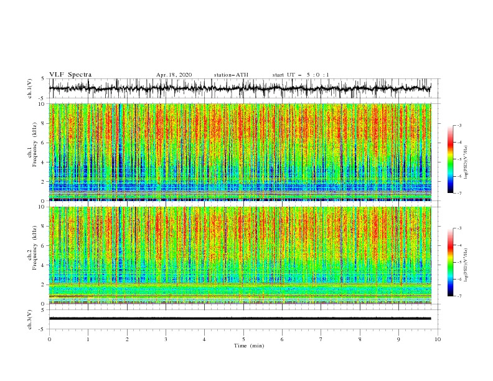Click the "8" kHz tick on ch.2 frequency axis

(x=43, y=227)
